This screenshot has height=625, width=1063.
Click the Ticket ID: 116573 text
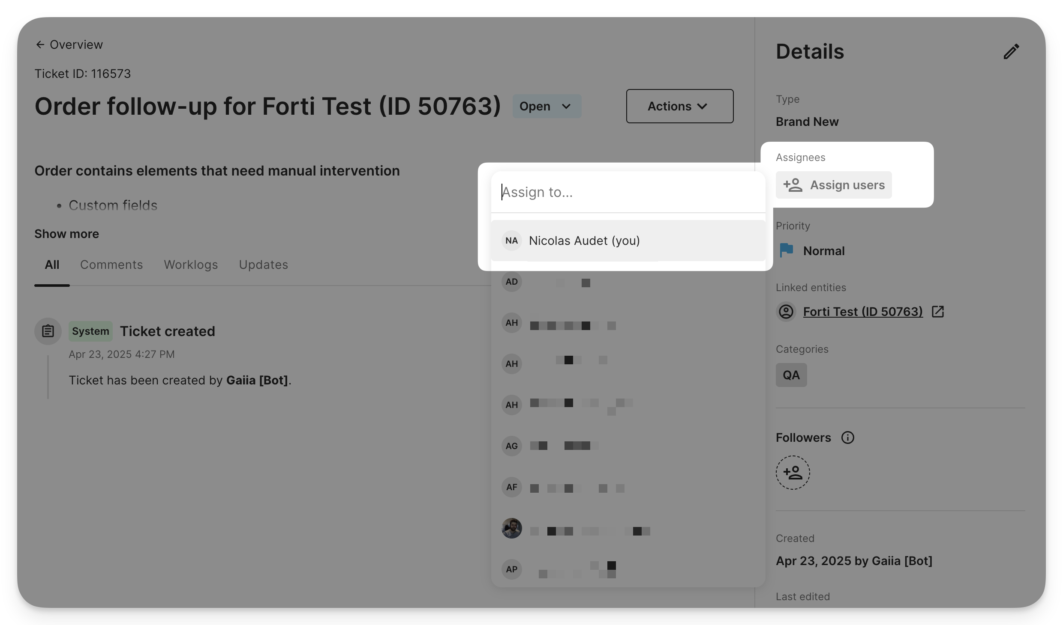[x=83, y=74]
